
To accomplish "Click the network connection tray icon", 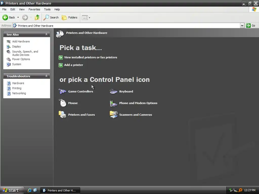I will 235,190.
